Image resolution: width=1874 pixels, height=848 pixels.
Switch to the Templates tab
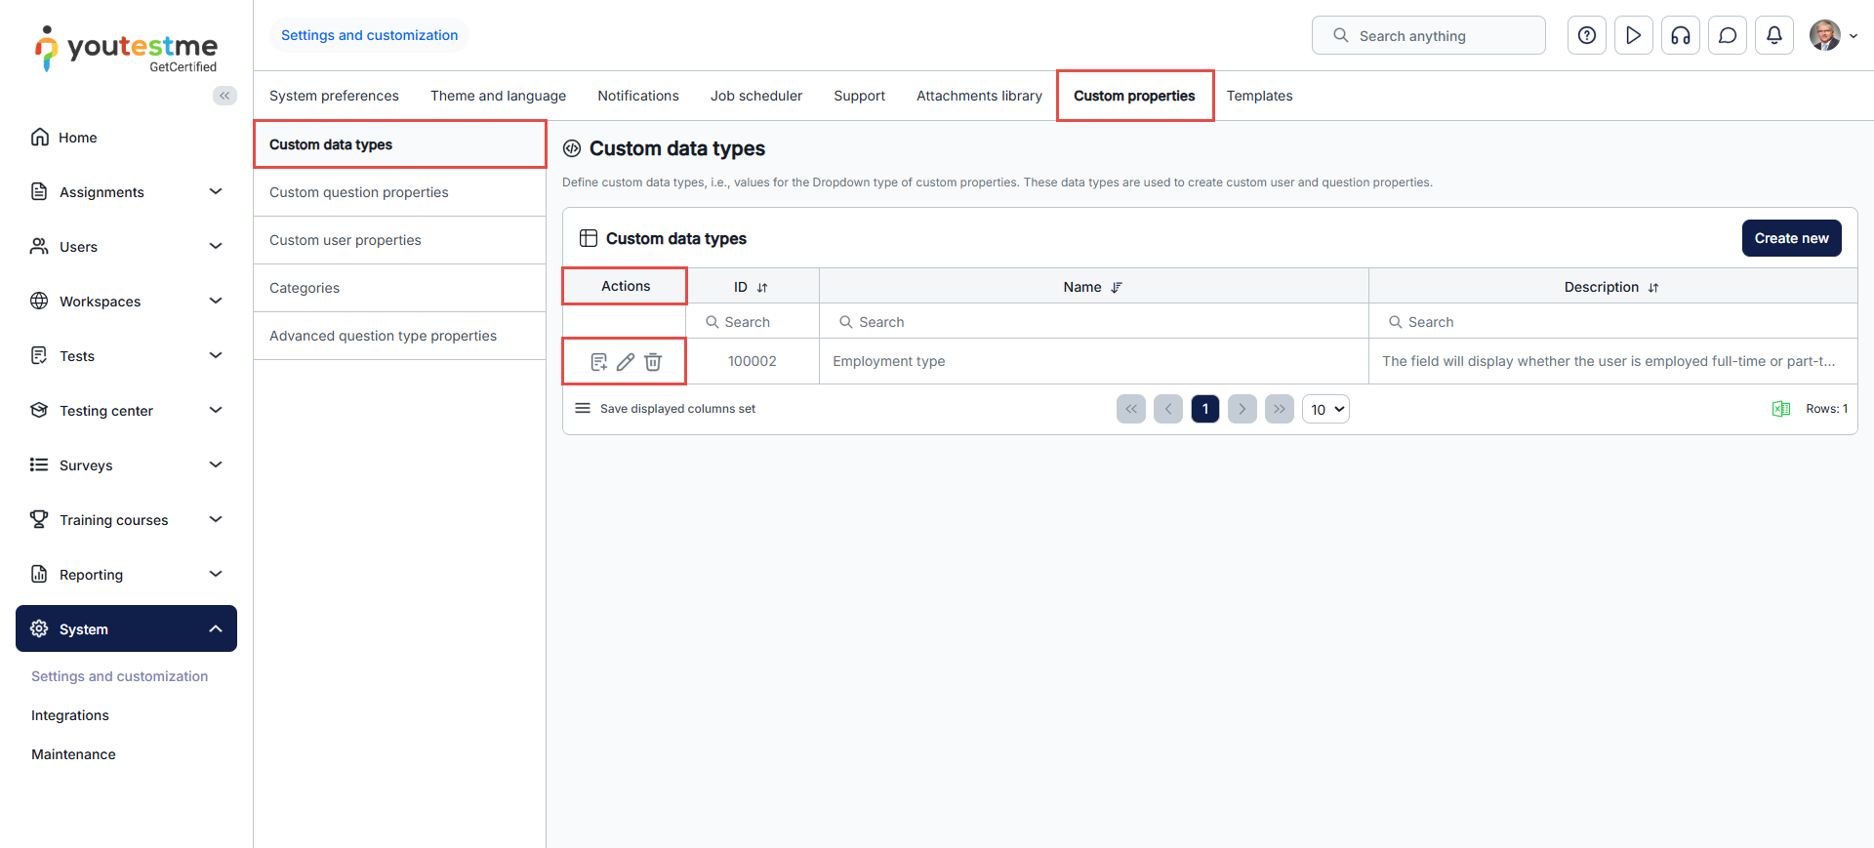pyautogui.click(x=1259, y=96)
